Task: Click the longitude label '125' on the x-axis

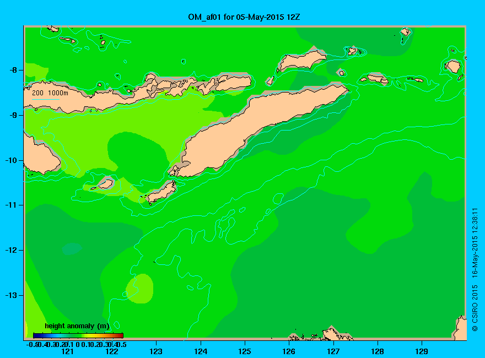Action: click(x=245, y=351)
